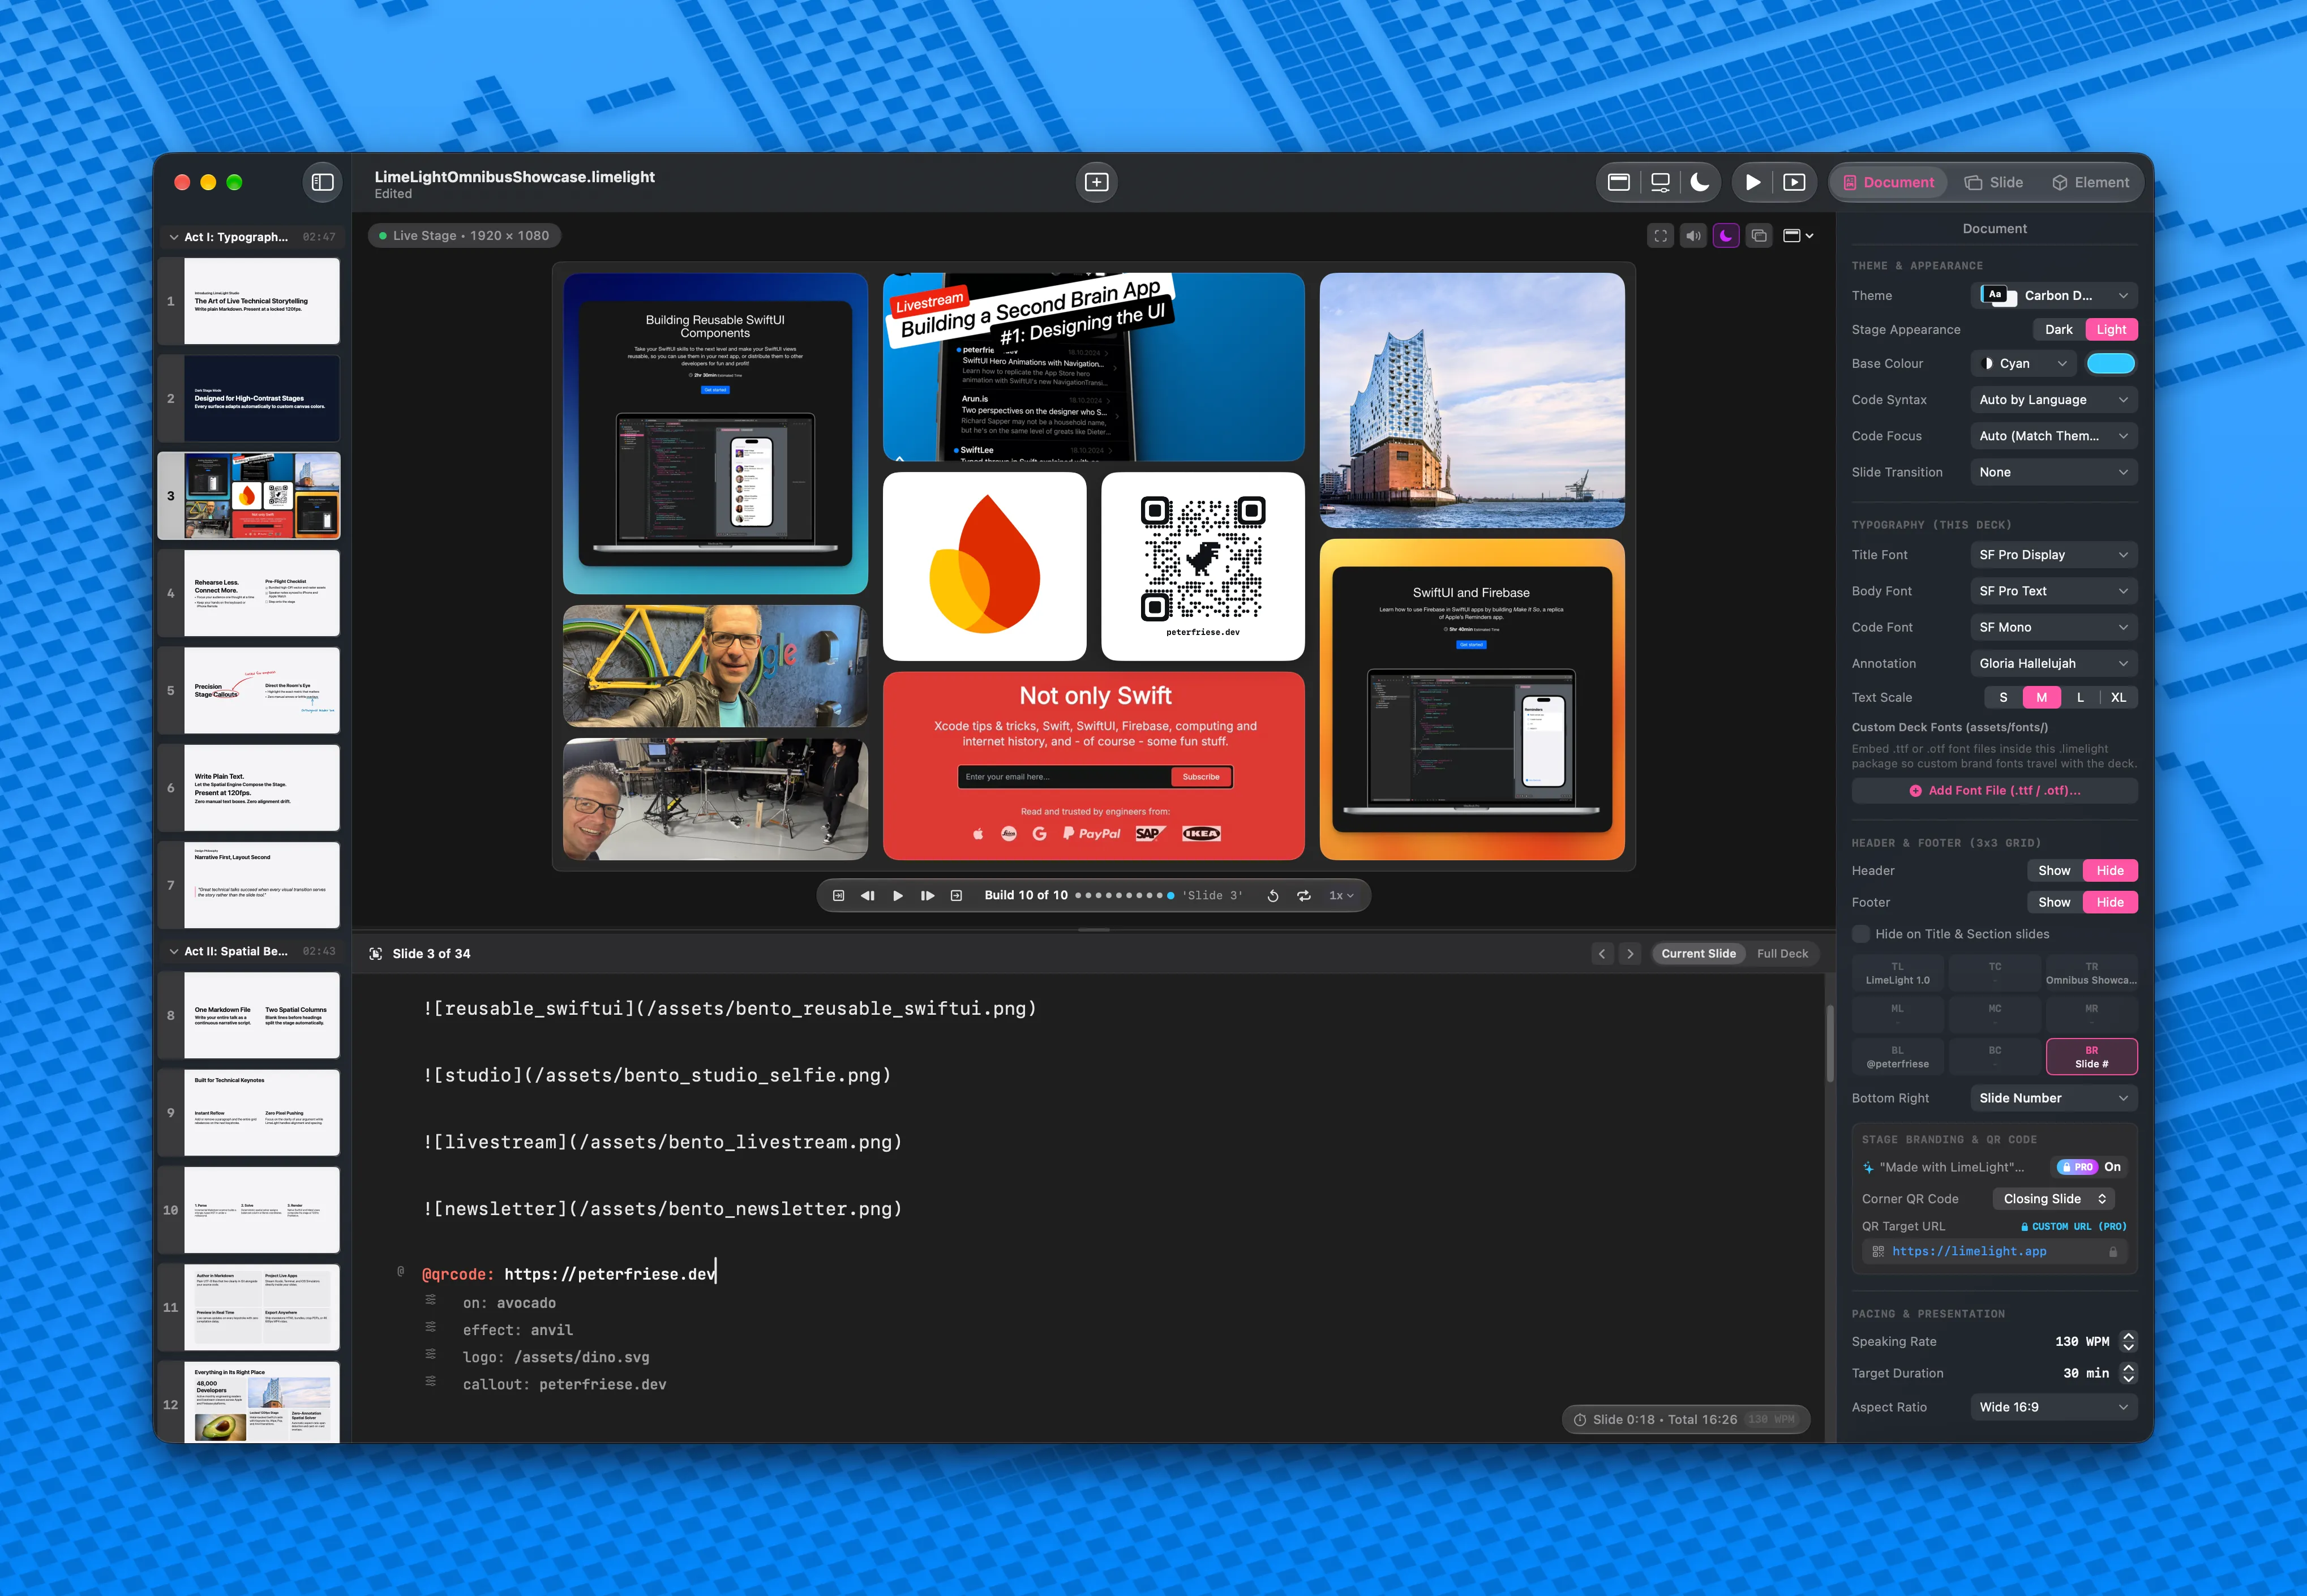This screenshot has width=2307, height=1596.
Task: Go to next slide chevron in editor
Action: (x=1630, y=954)
